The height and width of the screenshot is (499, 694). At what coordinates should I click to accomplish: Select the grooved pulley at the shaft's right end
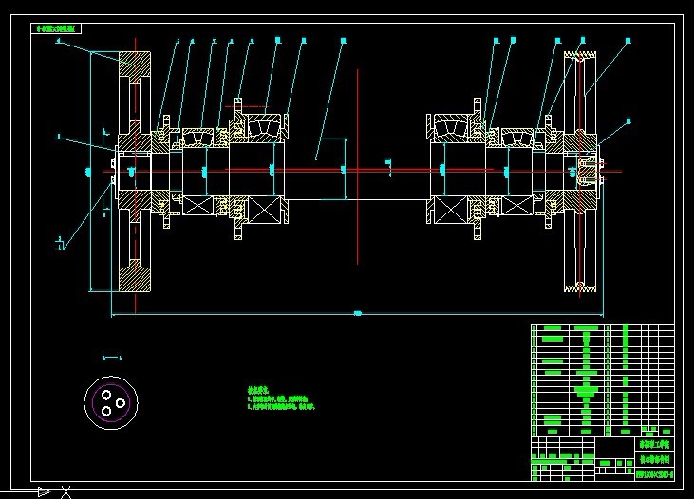[580, 172]
